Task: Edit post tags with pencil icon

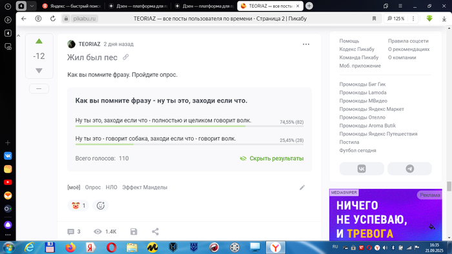Action: (x=302, y=188)
